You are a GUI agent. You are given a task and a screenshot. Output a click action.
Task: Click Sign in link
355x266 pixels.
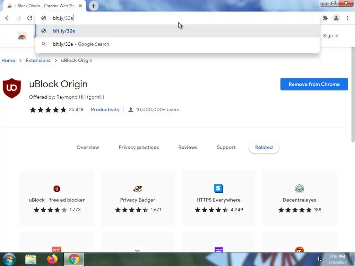click(330, 36)
